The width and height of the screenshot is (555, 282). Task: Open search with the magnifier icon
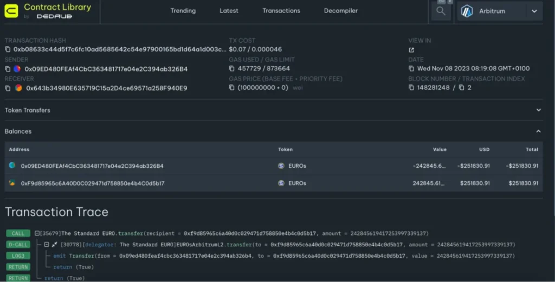pos(440,11)
